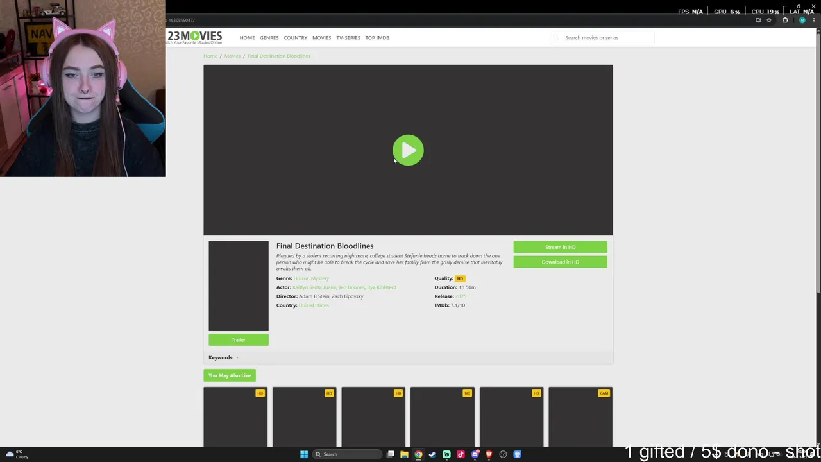Image resolution: width=821 pixels, height=462 pixels.
Task: Click the Stream in HD button
Action: tap(560, 247)
